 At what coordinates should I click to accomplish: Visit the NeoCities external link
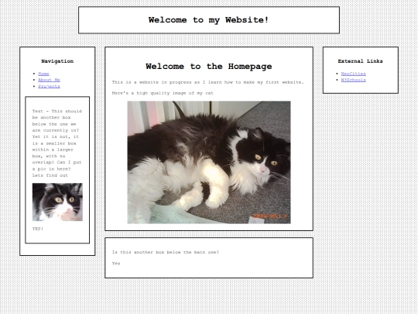click(x=354, y=74)
